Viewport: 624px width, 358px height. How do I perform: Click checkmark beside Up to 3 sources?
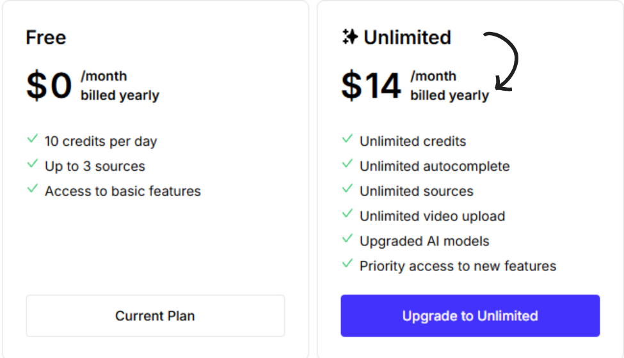33,164
